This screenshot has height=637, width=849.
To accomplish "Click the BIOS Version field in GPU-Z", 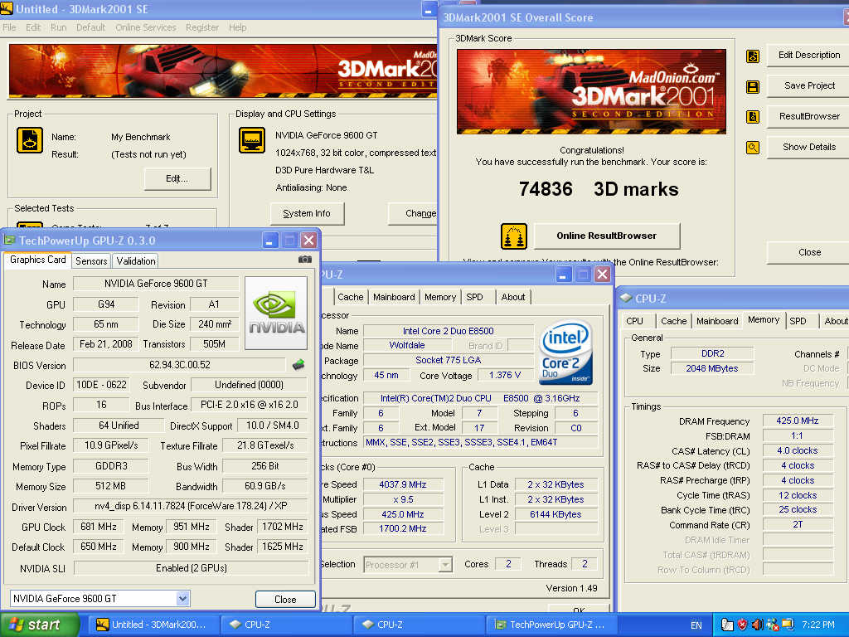I will click(x=180, y=365).
